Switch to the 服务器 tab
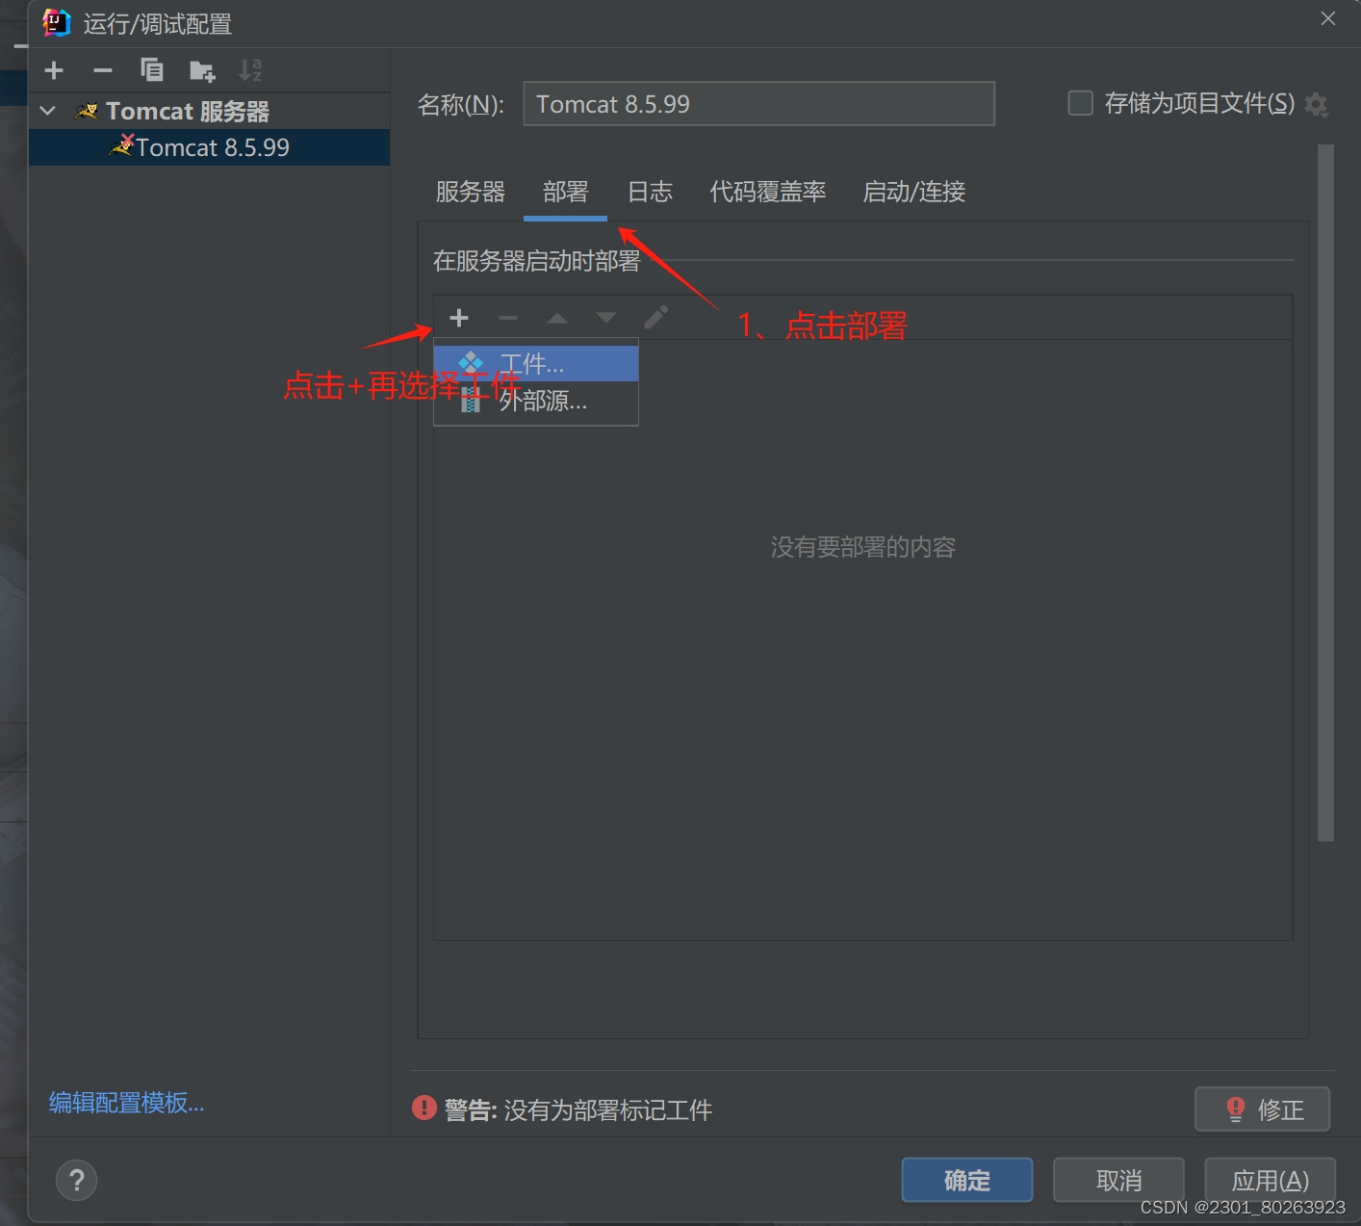The width and height of the screenshot is (1361, 1226). 471,192
